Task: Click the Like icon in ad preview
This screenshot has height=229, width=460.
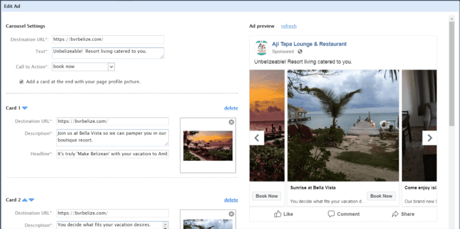Action: 278,214
